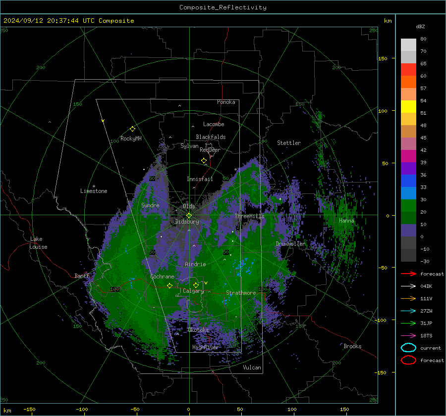
Task: Click the yellow diamond marker above Calgary
Action: [x=196, y=285]
